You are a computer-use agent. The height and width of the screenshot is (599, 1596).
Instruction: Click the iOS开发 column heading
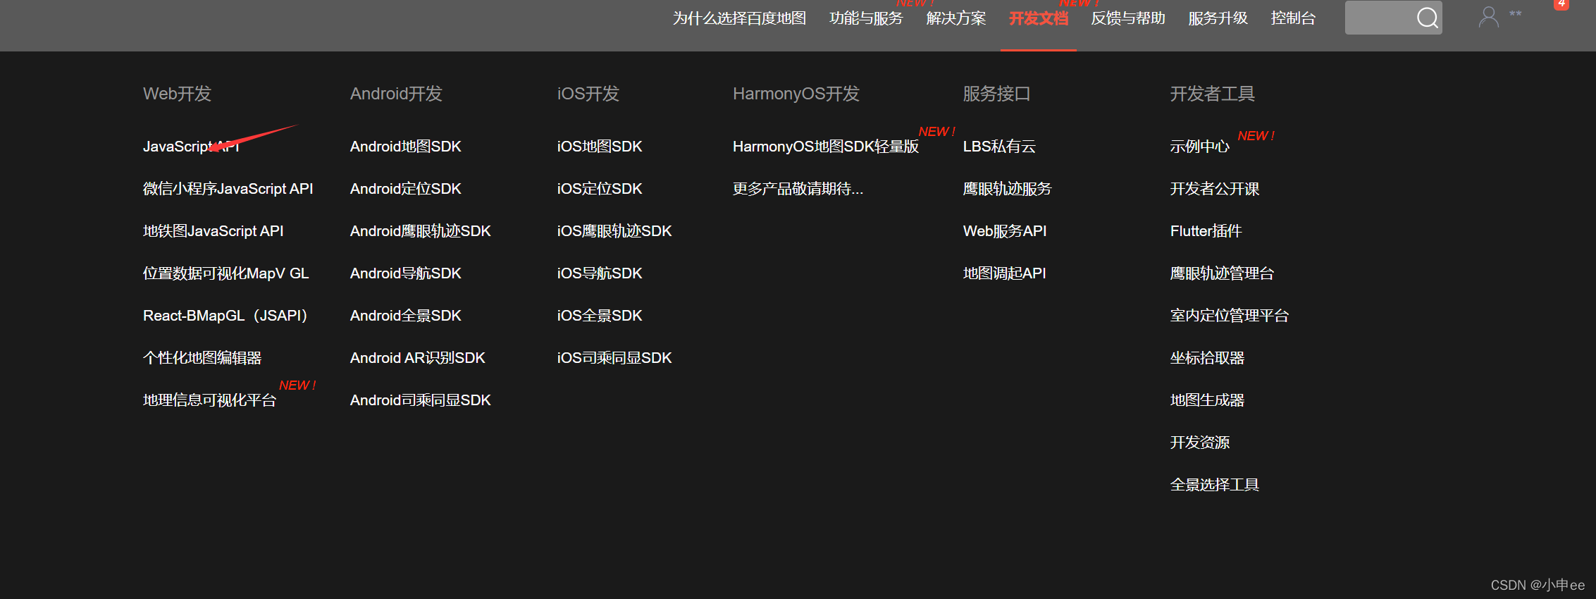588,94
